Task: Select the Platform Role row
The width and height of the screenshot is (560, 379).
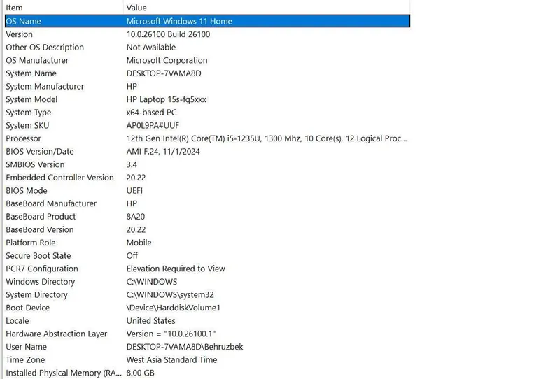Action: [x=207, y=243]
